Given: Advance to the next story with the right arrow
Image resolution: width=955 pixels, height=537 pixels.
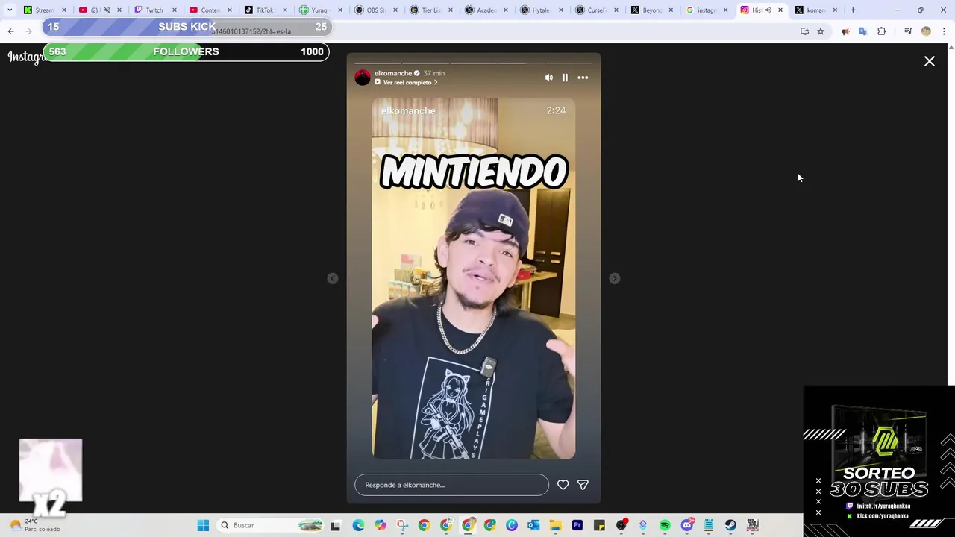Looking at the screenshot, I should tap(614, 278).
